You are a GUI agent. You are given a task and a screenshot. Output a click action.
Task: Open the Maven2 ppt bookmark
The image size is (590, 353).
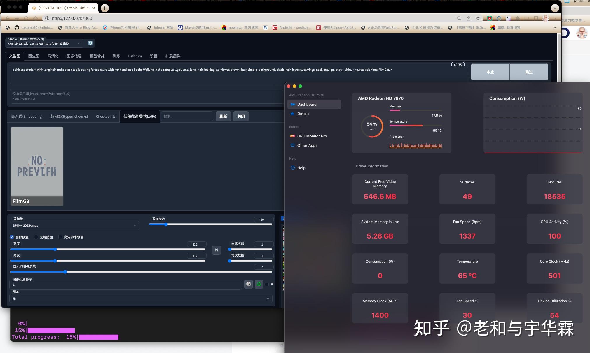click(x=198, y=28)
